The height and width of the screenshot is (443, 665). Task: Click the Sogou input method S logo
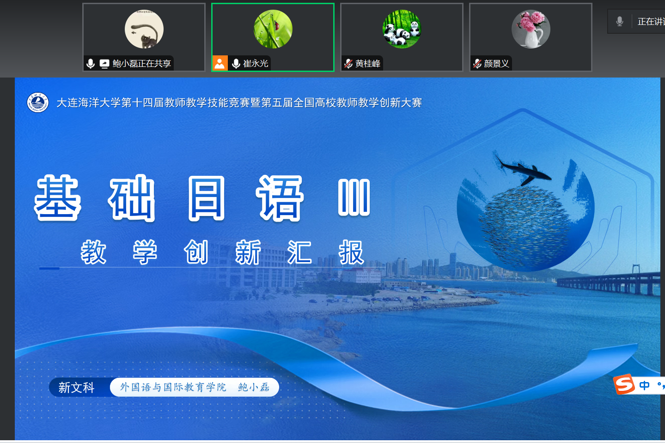pos(624,384)
